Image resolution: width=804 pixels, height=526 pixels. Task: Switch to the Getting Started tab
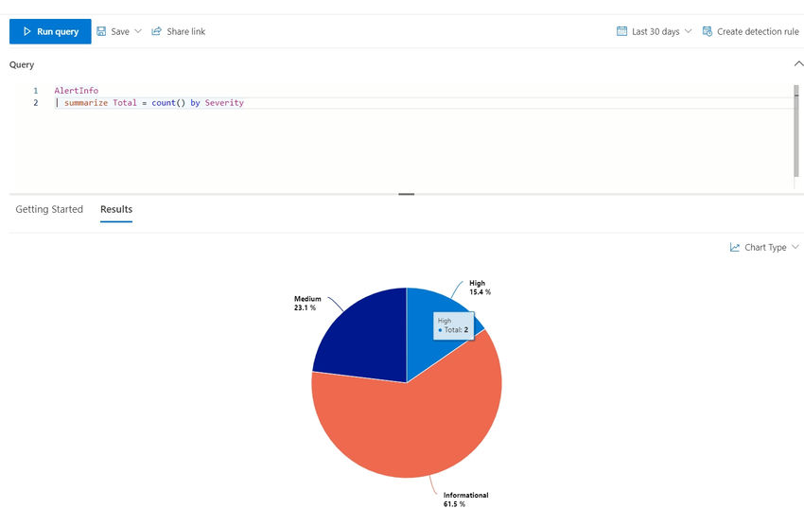coord(49,209)
